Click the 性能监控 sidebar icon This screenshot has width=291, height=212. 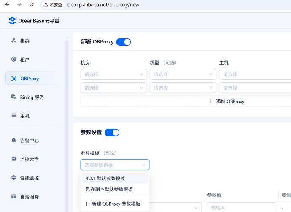pos(13,177)
